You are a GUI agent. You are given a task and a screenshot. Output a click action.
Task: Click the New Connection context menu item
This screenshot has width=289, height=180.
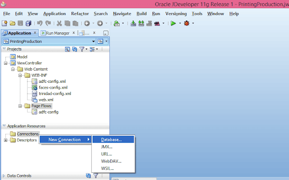[x=65, y=139]
